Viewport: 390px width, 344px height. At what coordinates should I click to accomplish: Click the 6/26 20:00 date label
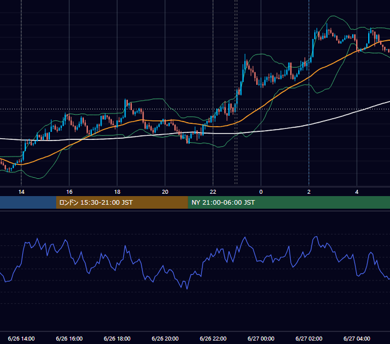coord(165,338)
